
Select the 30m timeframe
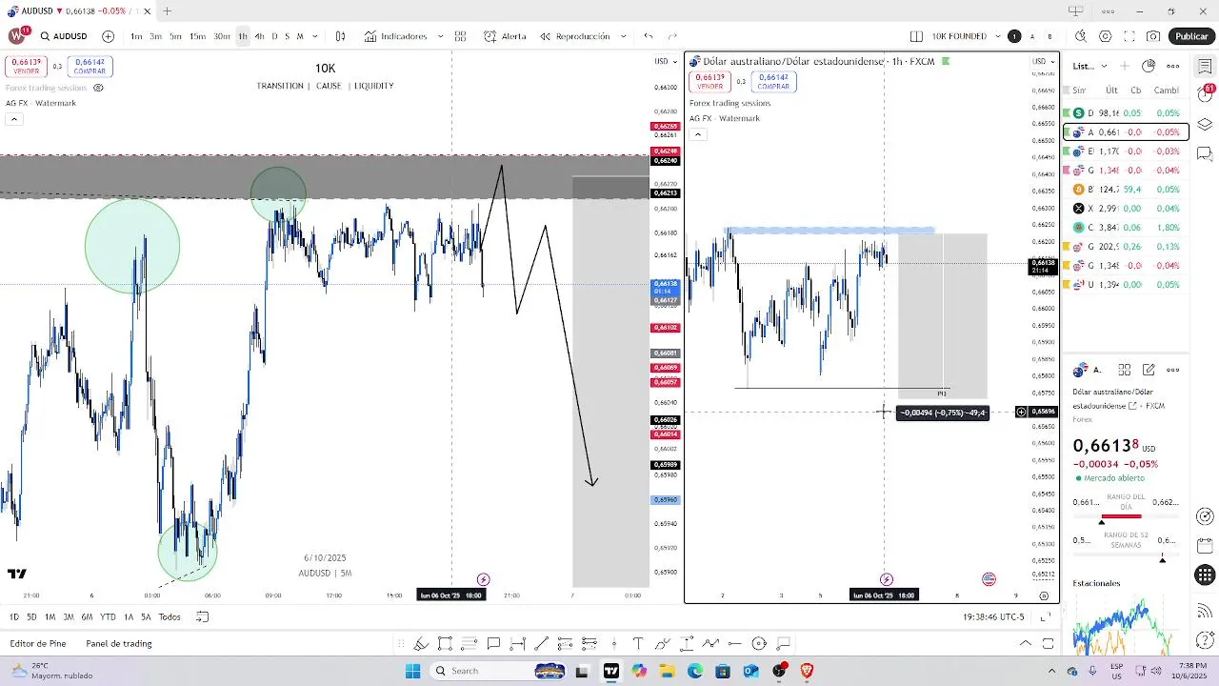coord(222,36)
